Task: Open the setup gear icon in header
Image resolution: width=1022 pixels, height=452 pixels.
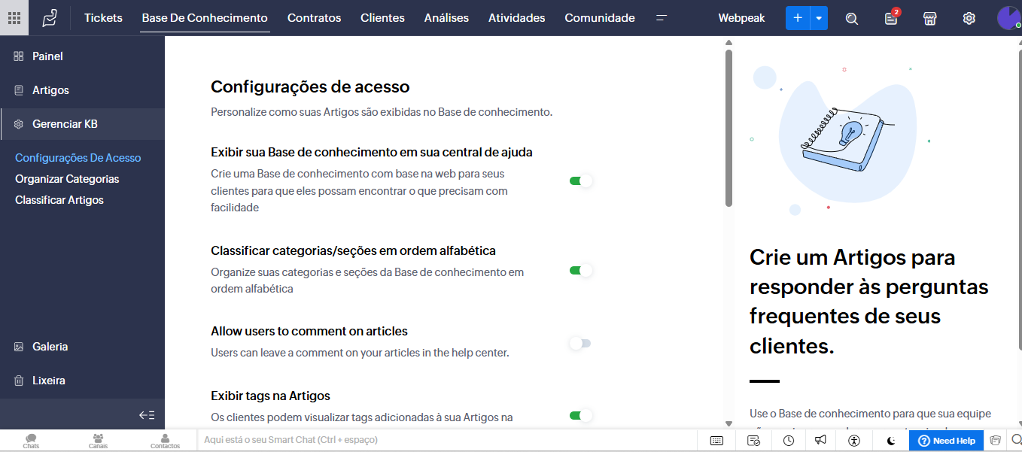Action: (969, 19)
